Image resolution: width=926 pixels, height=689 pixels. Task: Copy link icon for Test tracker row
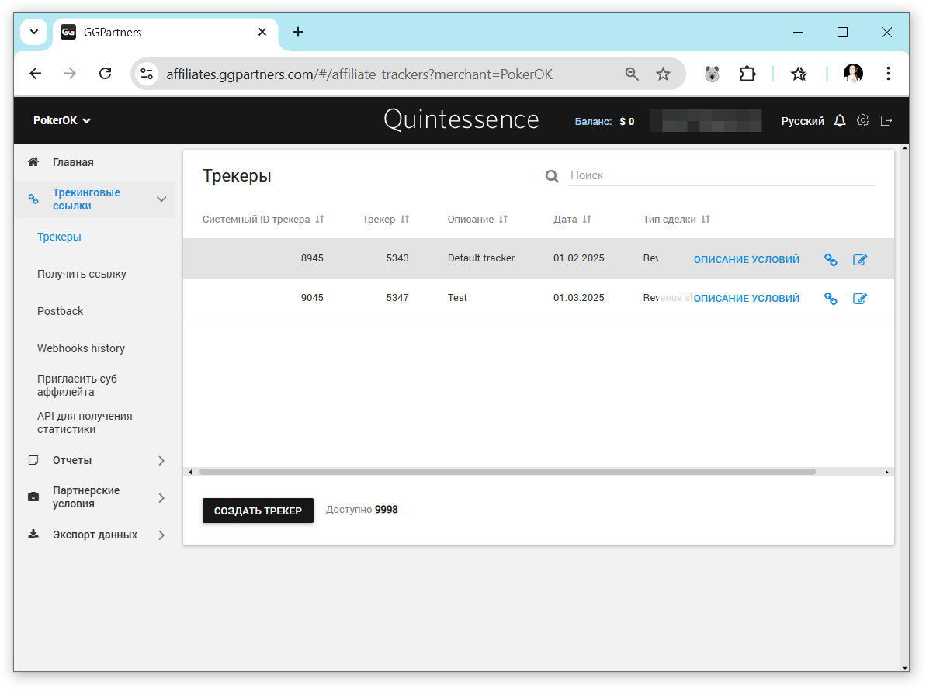[x=831, y=299]
